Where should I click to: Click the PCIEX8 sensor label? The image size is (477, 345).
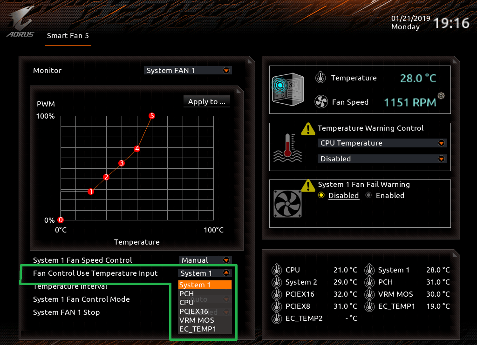[298, 306]
